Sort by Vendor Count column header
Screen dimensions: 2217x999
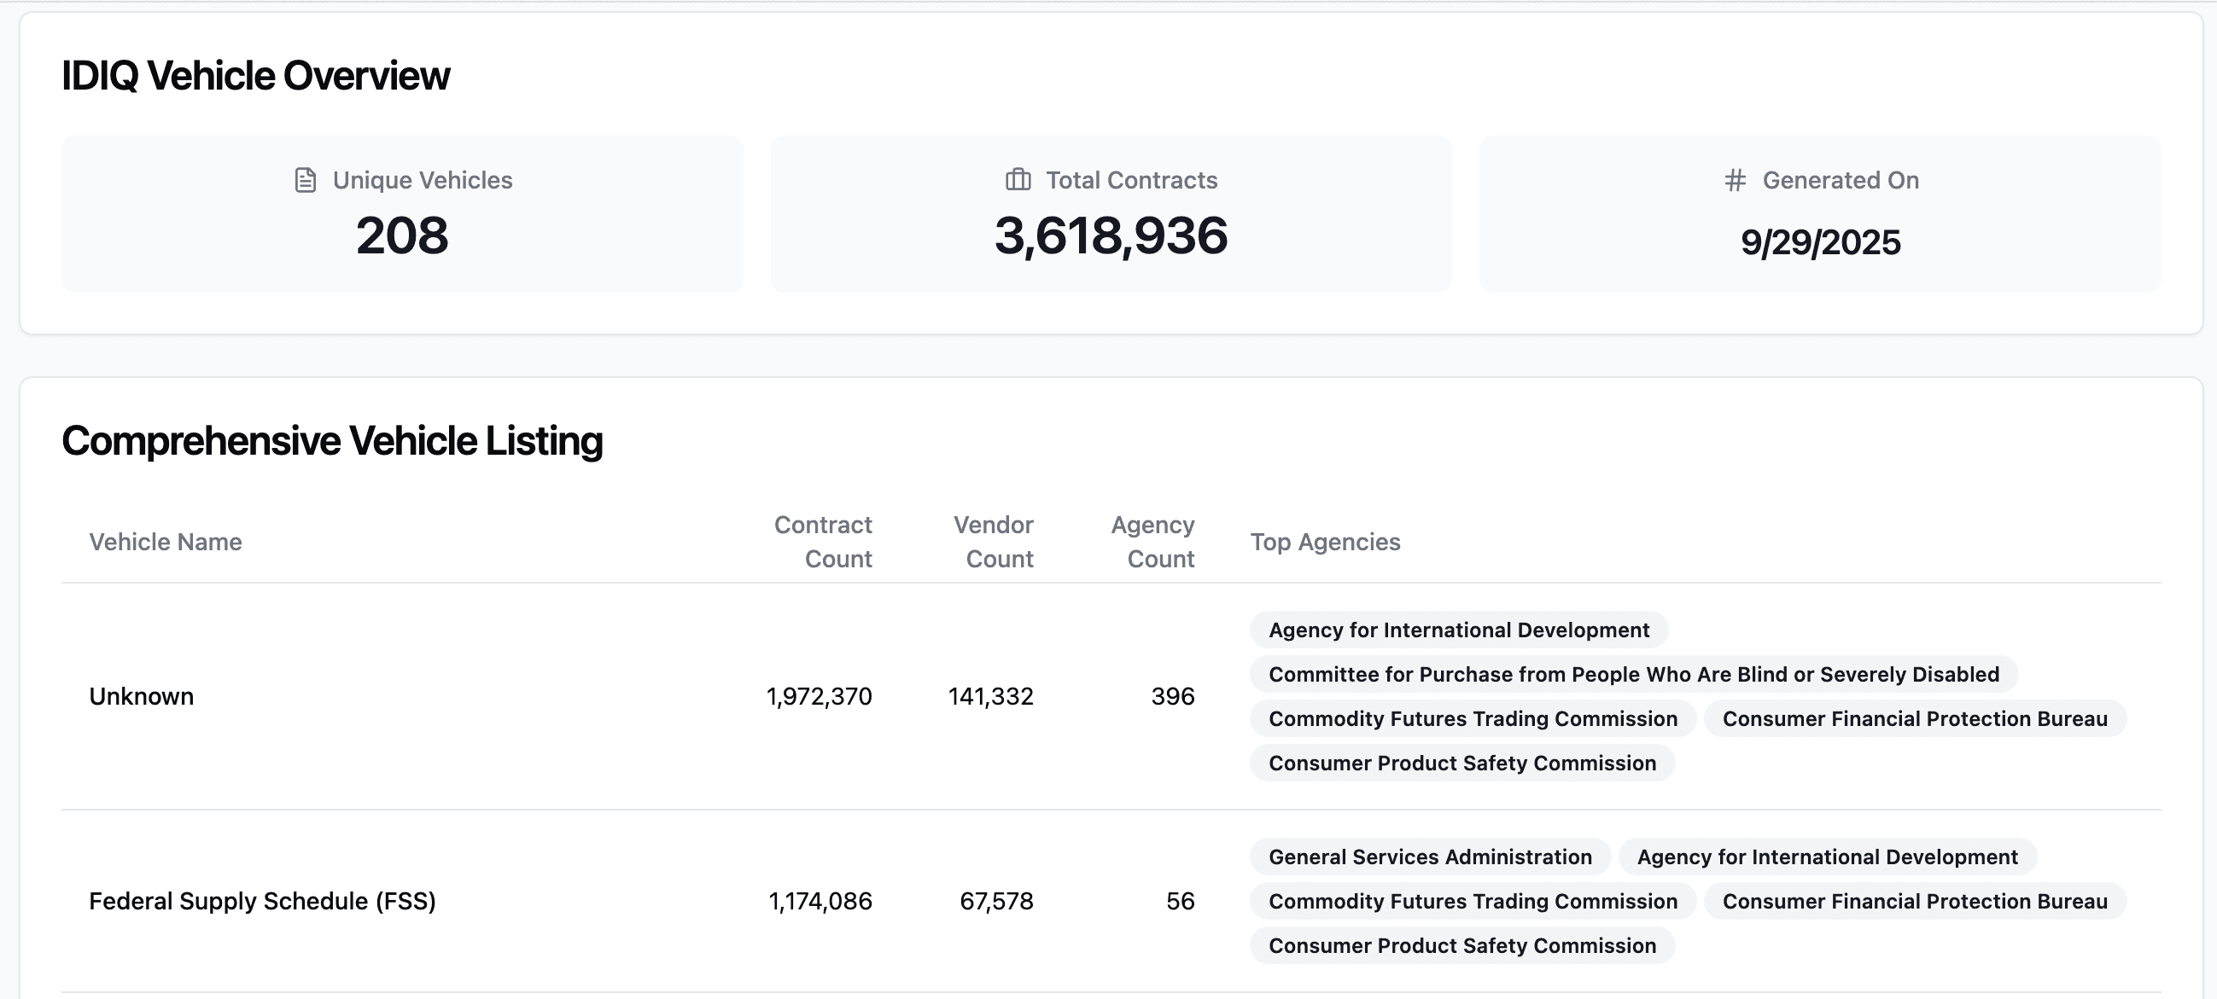pyautogui.click(x=993, y=542)
